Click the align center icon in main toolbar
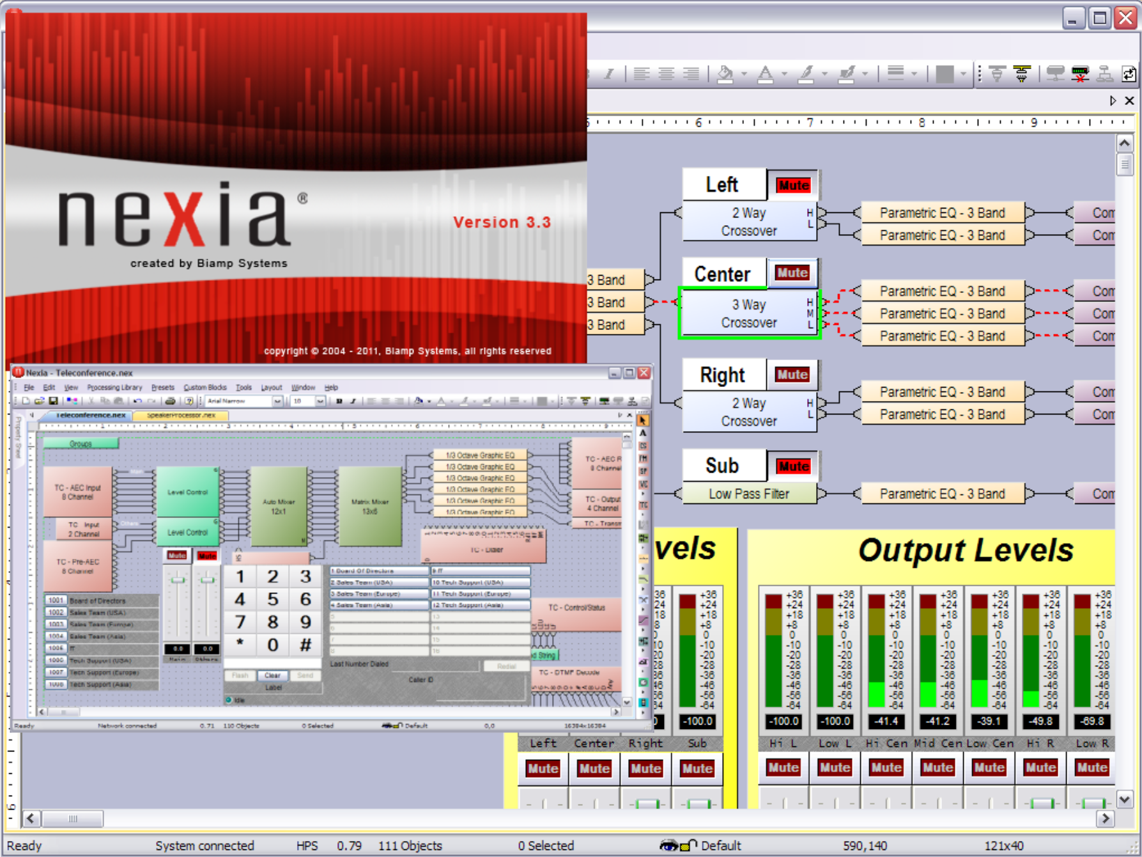Screen dimensions: 1142x857 (x=667, y=74)
